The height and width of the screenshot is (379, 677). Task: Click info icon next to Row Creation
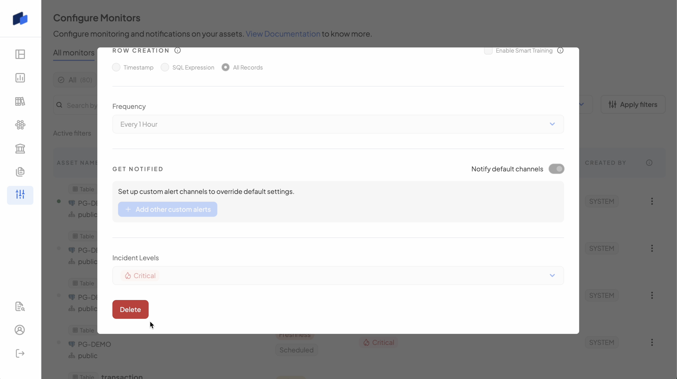pyautogui.click(x=178, y=50)
